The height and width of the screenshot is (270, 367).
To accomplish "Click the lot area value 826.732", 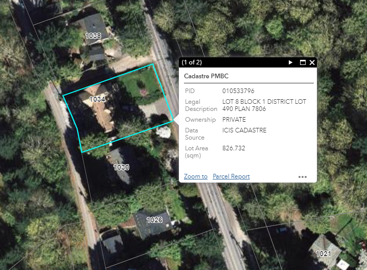I will point(234,148).
